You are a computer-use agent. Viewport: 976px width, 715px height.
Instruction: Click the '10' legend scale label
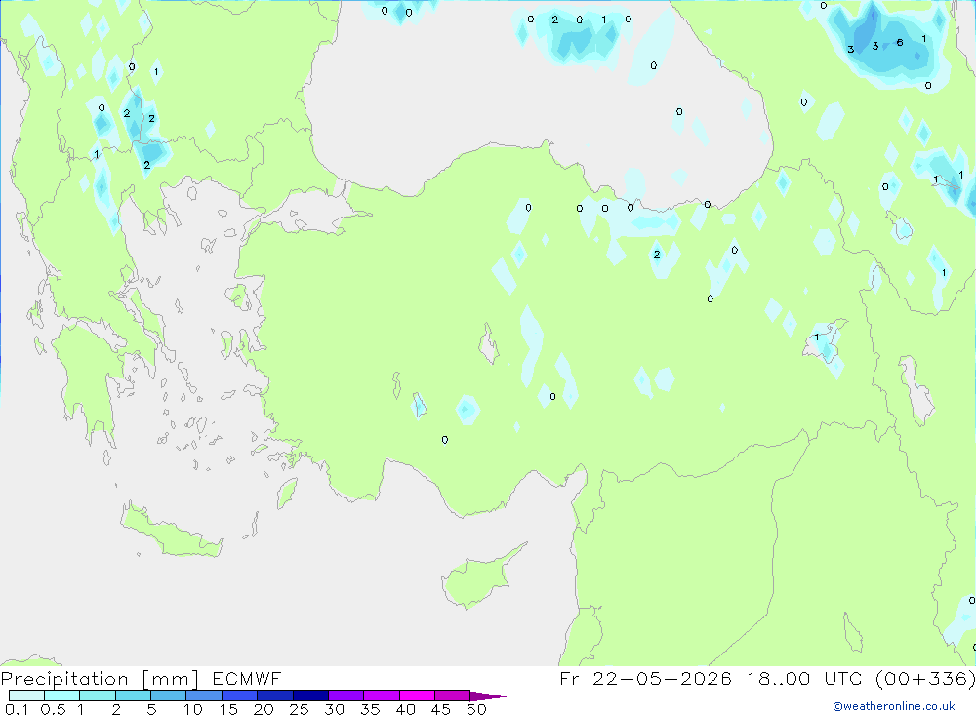[193, 709]
